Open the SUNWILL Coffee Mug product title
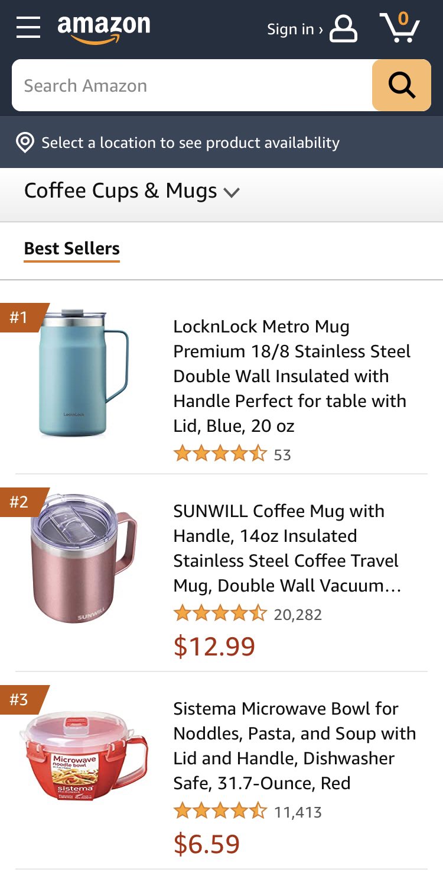This screenshot has height=872, width=443. tap(286, 548)
